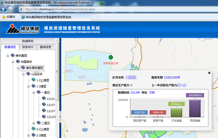Open the recent pages dropdown arrow

coord(15,9)
